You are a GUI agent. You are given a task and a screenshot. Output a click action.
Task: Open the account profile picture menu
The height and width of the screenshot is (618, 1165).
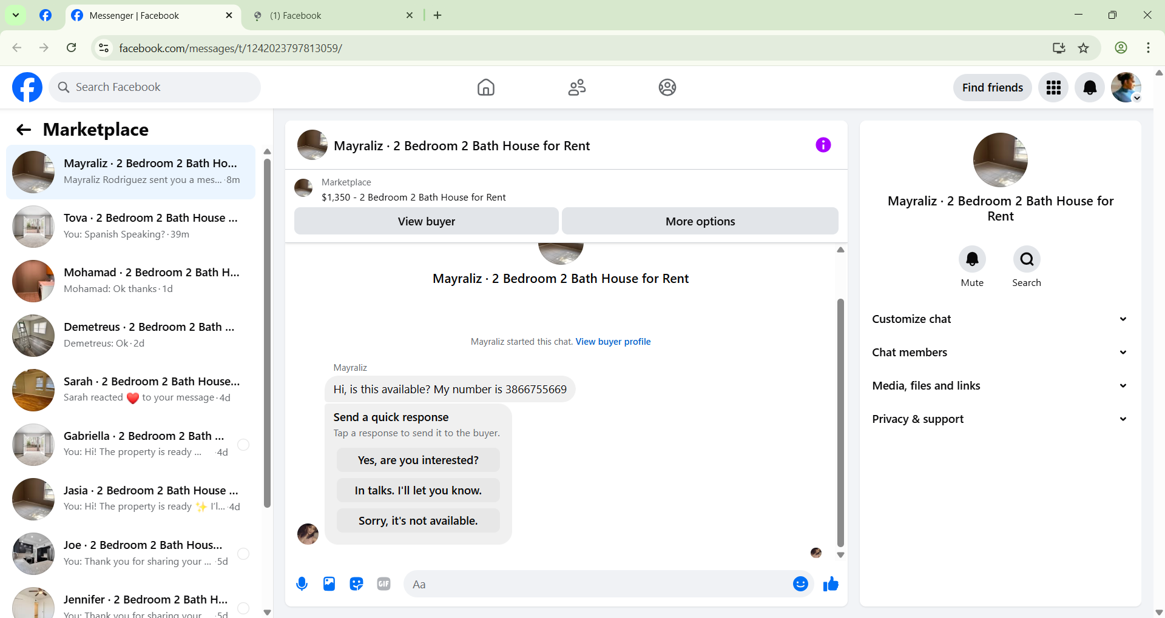1126,88
